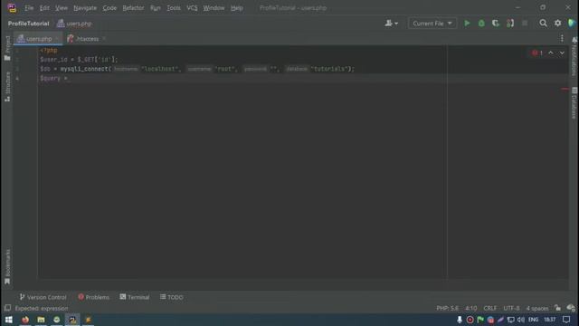Open the Database tool window
This screenshot has height=326, width=579.
click(x=574, y=102)
